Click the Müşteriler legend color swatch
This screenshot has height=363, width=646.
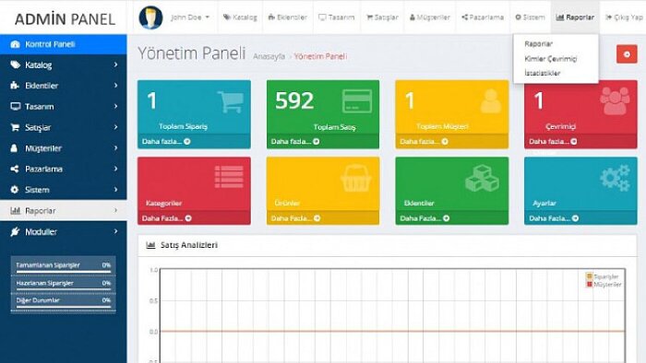coord(589,284)
